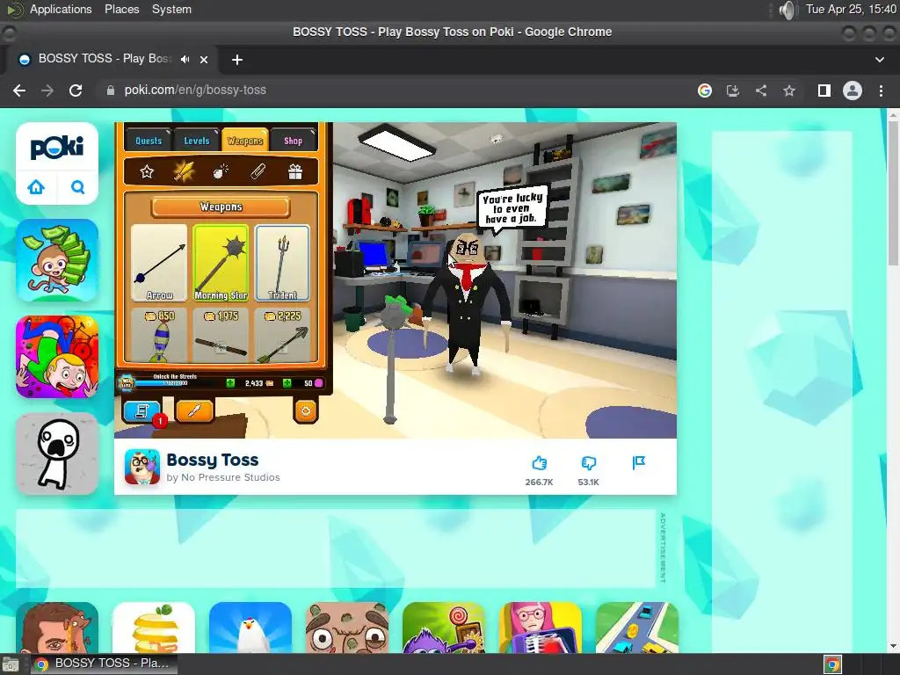Go forward in Chrome
This screenshot has width=900, height=675.
(x=47, y=91)
